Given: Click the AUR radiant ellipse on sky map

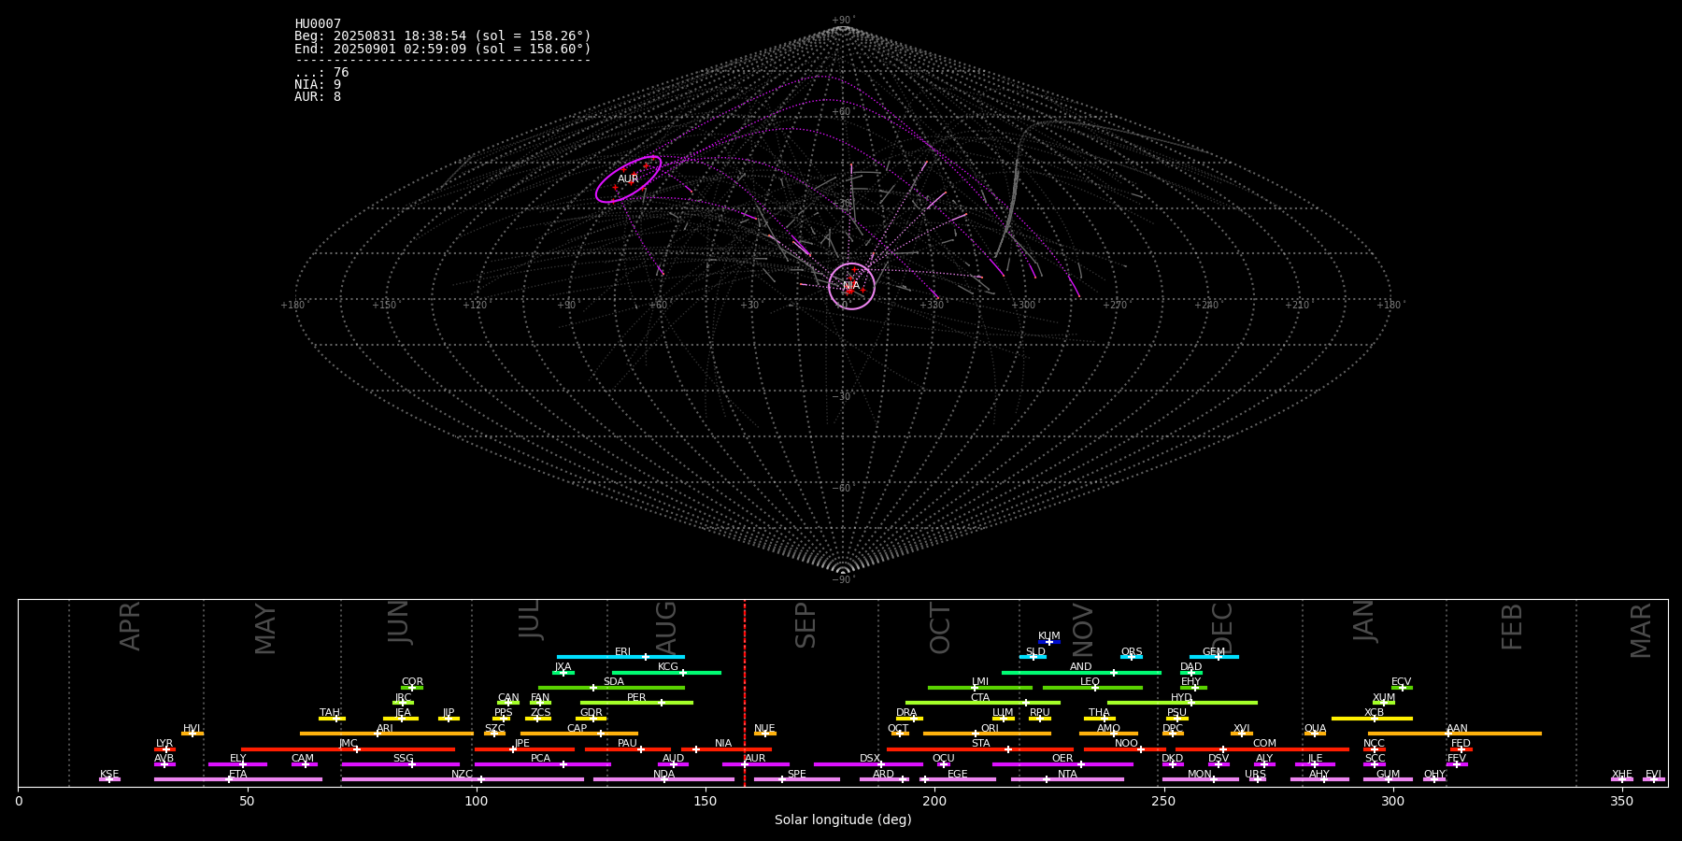Looking at the screenshot, I should pos(628,178).
